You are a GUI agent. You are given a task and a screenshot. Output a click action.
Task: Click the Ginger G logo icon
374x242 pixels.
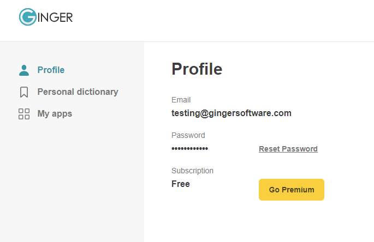click(27, 17)
